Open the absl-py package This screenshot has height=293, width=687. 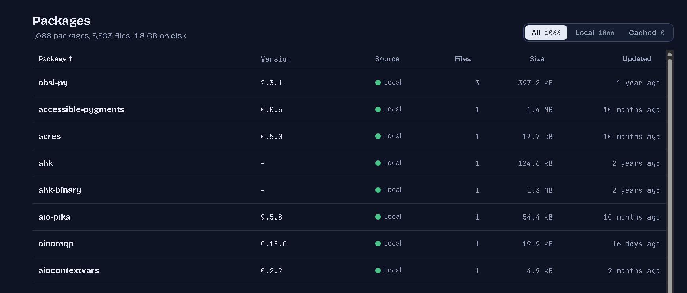point(53,83)
